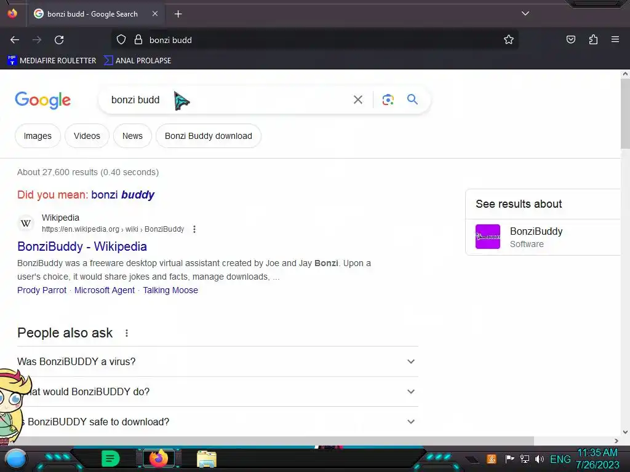Click the vertical page scrollbar

coord(625,113)
